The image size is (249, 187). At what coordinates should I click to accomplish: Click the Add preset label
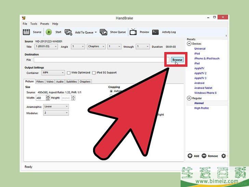(x=196, y=156)
